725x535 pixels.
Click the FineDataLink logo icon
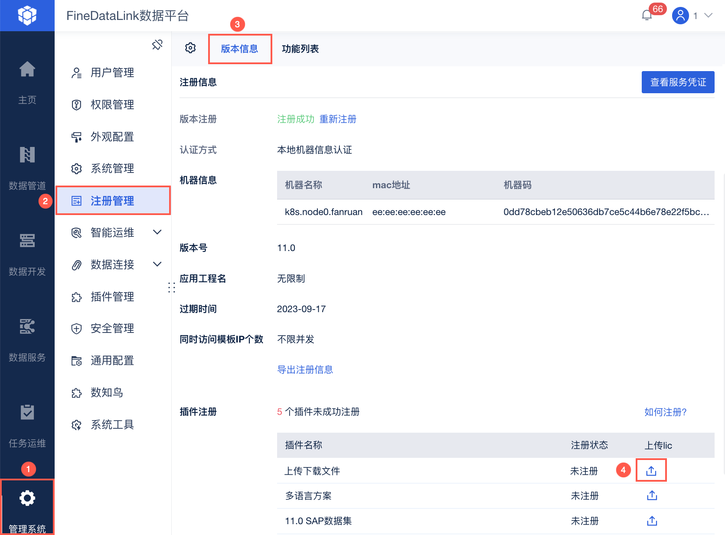[27, 16]
